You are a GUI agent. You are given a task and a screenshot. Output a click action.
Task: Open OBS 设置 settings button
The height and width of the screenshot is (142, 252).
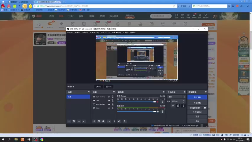(x=197, y=116)
